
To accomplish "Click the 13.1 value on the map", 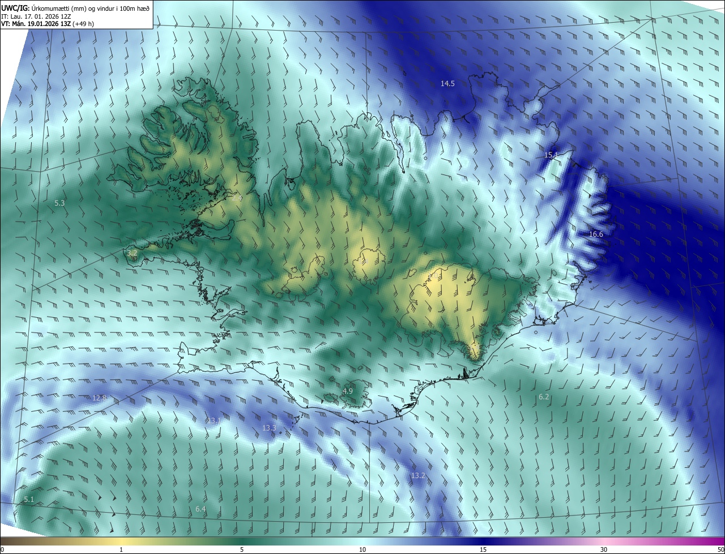I will (214, 420).
